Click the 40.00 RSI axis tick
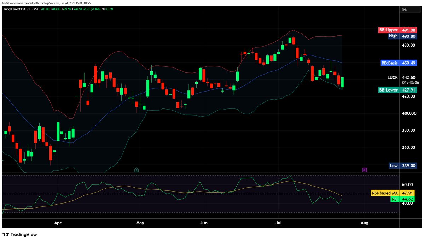 [407, 204]
